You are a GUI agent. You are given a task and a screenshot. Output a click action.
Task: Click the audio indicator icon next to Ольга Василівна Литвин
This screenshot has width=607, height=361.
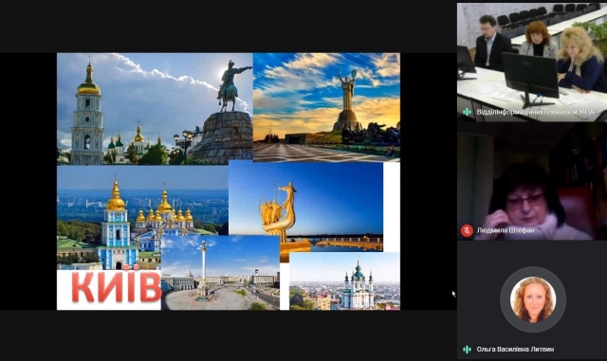(467, 350)
